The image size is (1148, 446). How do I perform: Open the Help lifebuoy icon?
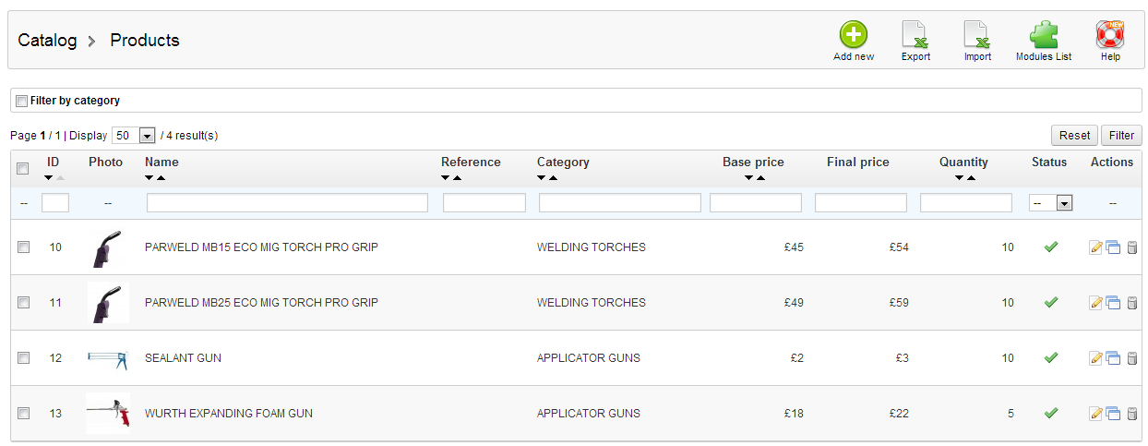pos(1109,35)
